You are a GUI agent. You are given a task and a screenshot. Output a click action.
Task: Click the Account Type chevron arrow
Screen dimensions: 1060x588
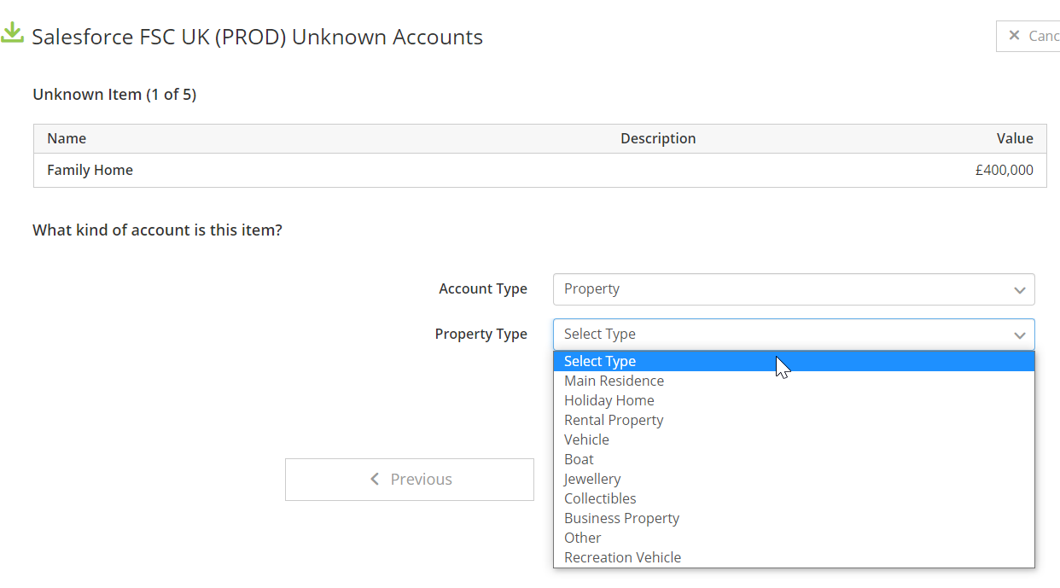point(1019,290)
